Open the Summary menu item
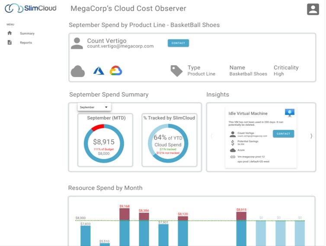Image resolution: width=326 pixels, height=246 pixels. pyautogui.click(x=27, y=33)
